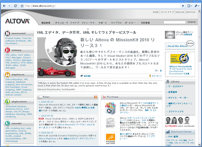Click the new product lineup badge
This screenshot has width=202, height=147.
coord(170,35)
